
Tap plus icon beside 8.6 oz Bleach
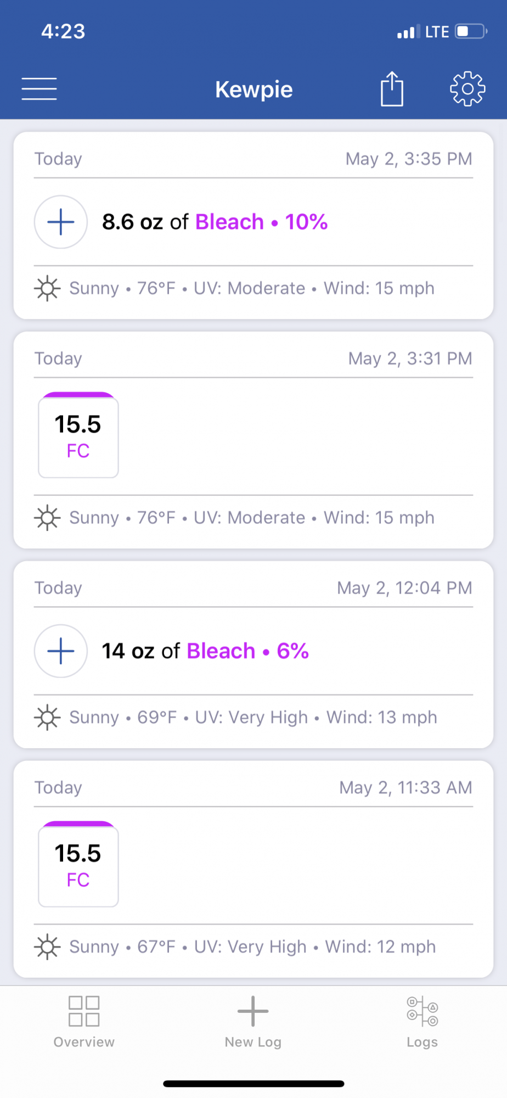coord(61,222)
